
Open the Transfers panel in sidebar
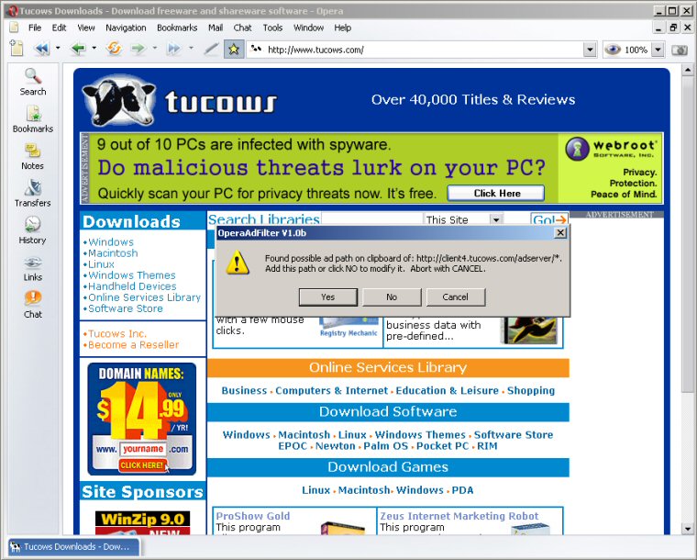coord(33,194)
